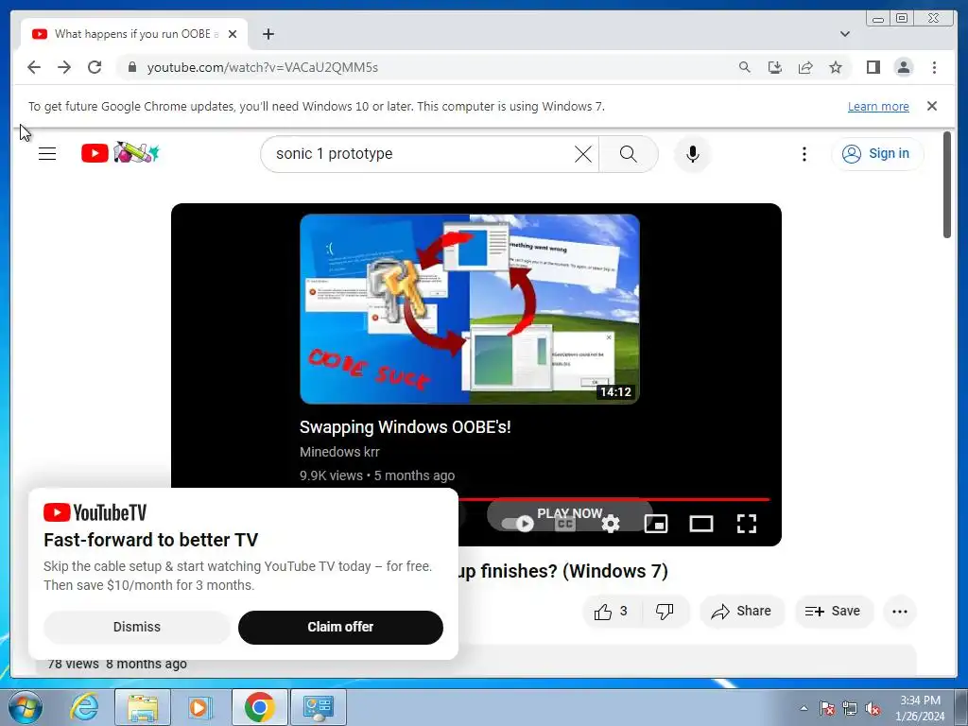The image size is (968, 726).
Task: Close the YouTube tab
Action: pyautogui.click(x=233, y=34)
